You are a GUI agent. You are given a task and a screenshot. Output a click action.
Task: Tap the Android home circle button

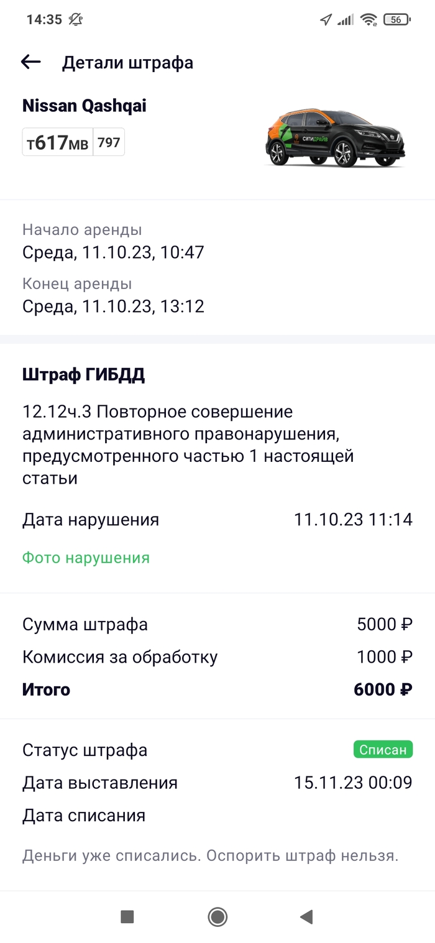click(x=217, y=916)
